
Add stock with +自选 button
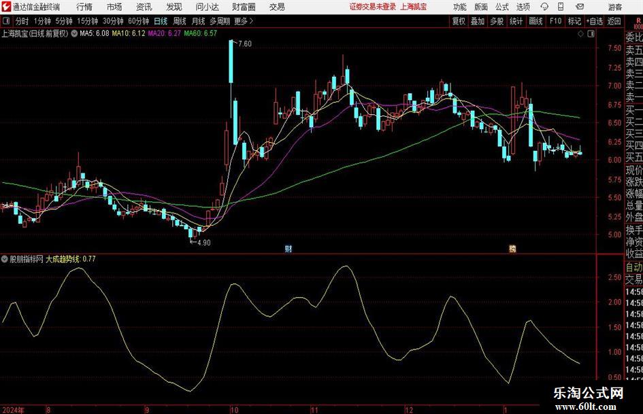click(x=594, y=21)
